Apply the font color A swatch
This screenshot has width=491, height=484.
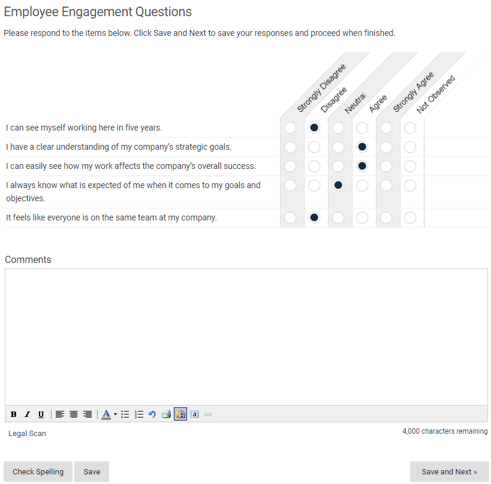(x=106, y=415)
